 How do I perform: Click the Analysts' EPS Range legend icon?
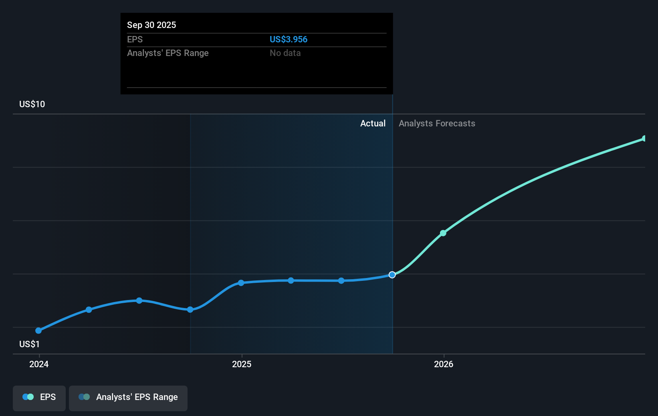click(x=84, y=397)
